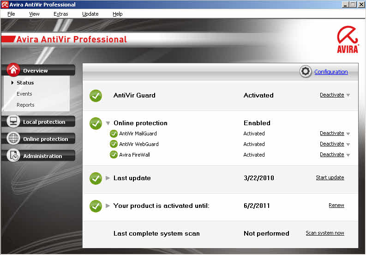The width and height of the screenshot is (366, 255).
Task: Select the Overview section label
Action: point(35,71)
